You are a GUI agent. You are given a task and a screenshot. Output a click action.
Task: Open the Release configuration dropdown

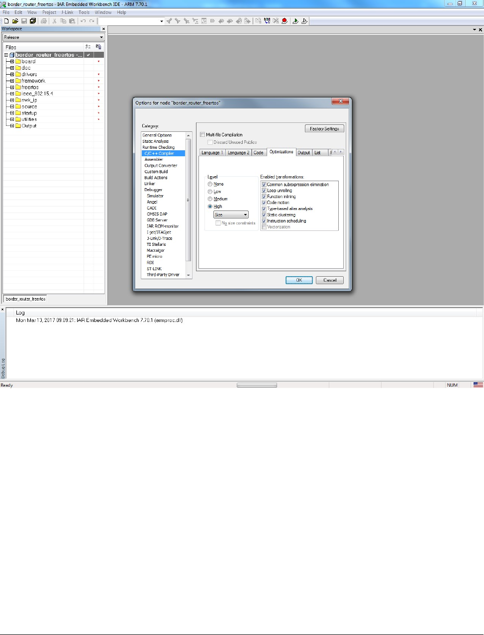point(53,37)
